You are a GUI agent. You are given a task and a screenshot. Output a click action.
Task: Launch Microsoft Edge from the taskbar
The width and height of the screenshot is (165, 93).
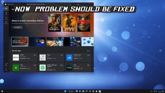pos(87,91)
